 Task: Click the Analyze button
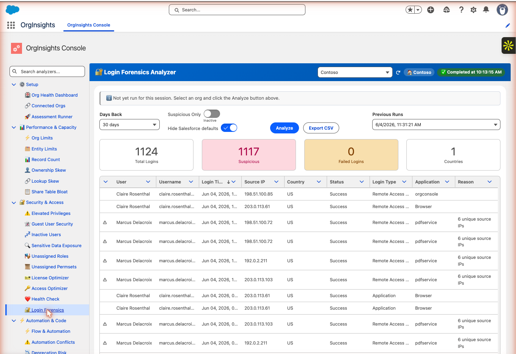(x=285, y=128)
